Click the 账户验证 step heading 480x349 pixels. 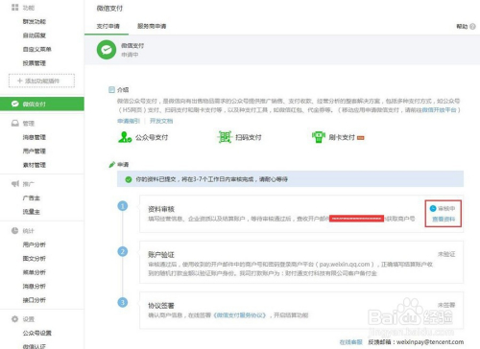point(161,255)
